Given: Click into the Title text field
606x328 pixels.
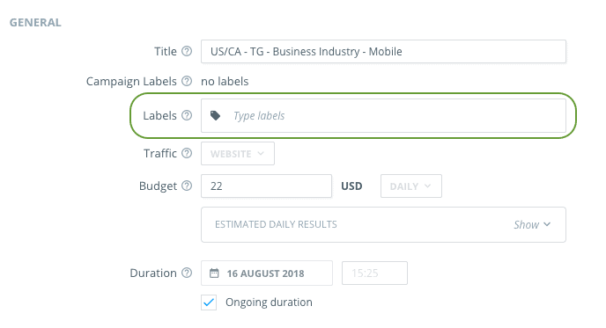Looking at the screenshot, I should [x=383, y=51].
